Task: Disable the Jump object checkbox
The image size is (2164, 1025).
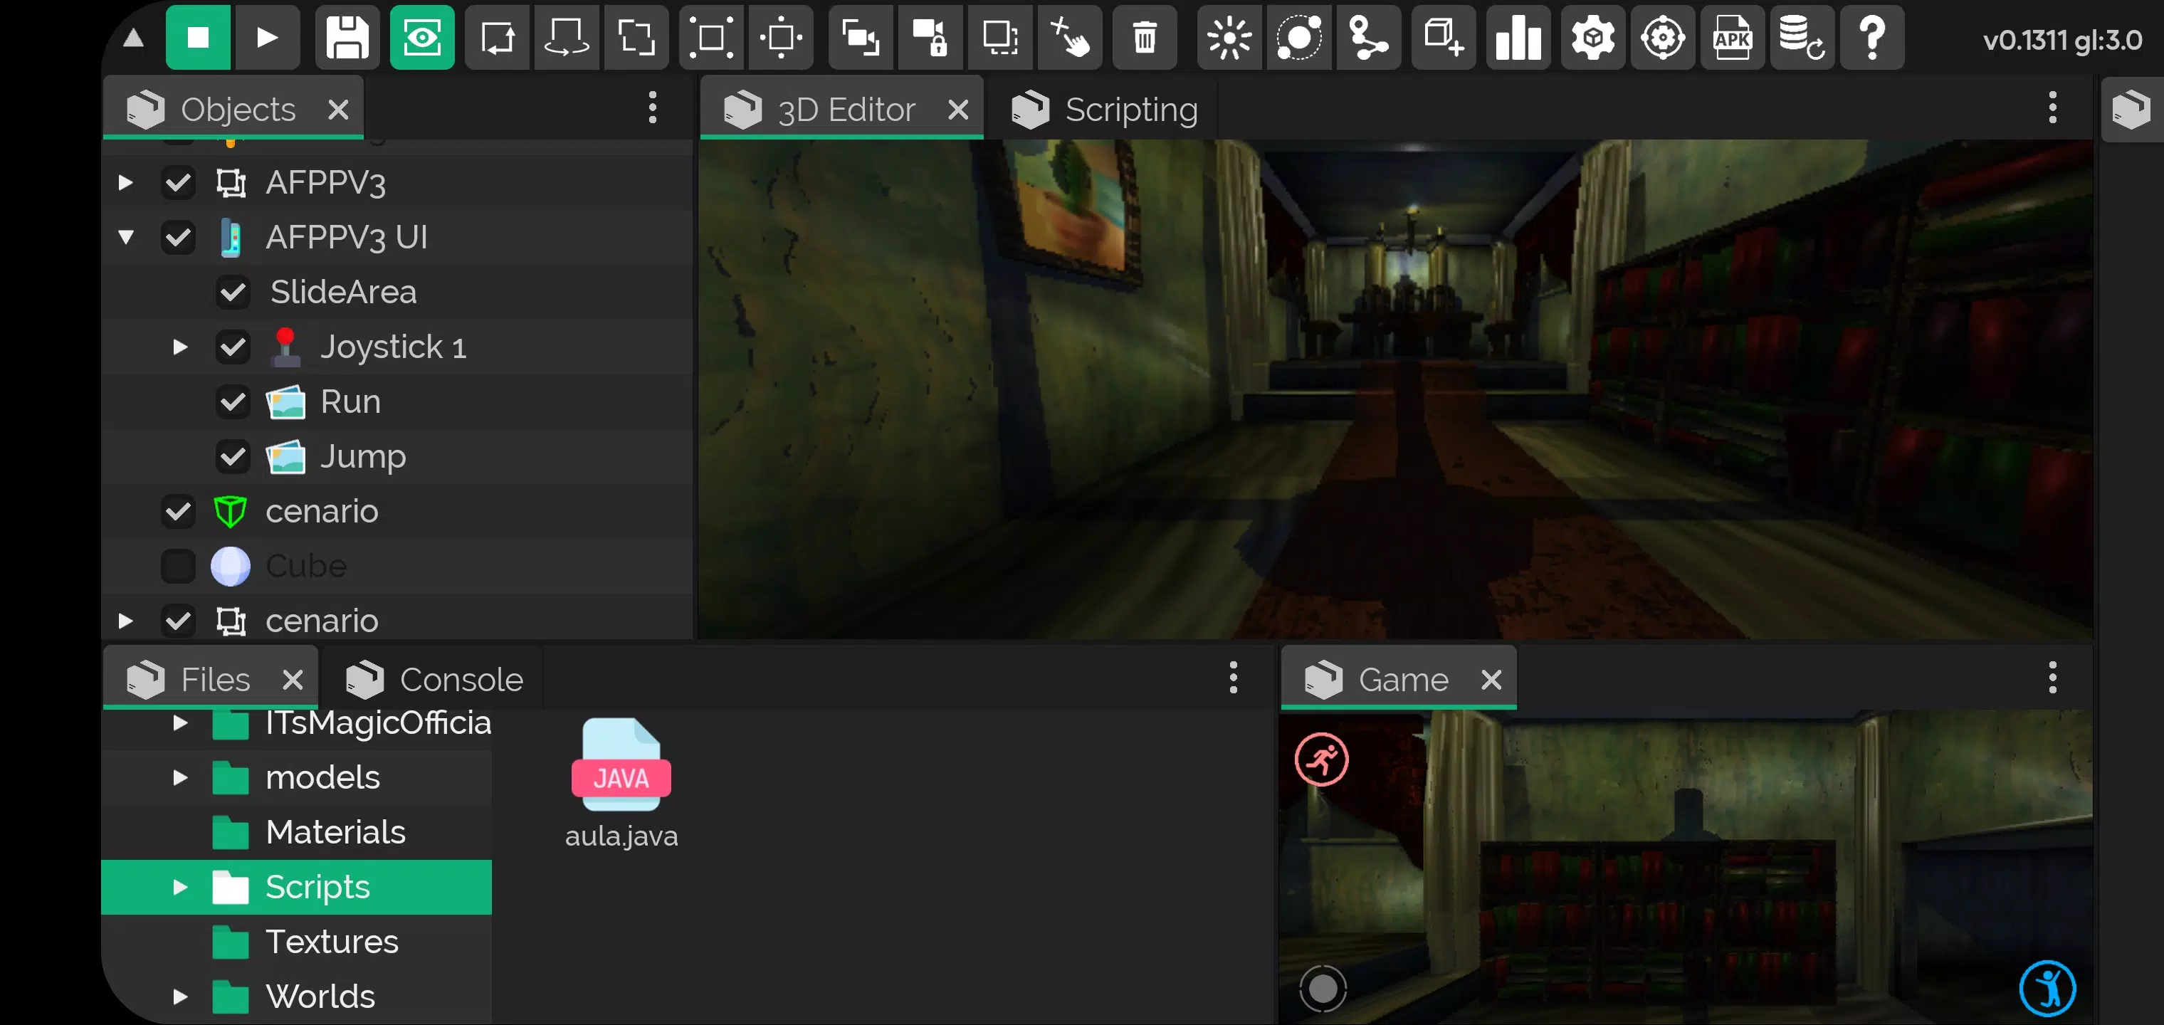Action: (x=233, y=456)
